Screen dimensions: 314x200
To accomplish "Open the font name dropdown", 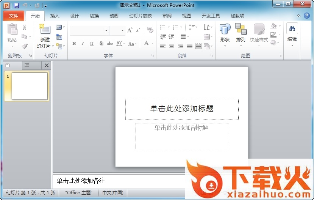I will pos(106,30).
